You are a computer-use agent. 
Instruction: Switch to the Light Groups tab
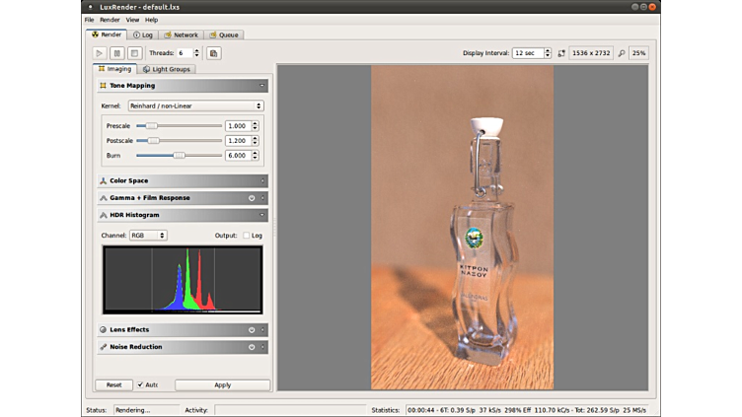tap(168, 69)
